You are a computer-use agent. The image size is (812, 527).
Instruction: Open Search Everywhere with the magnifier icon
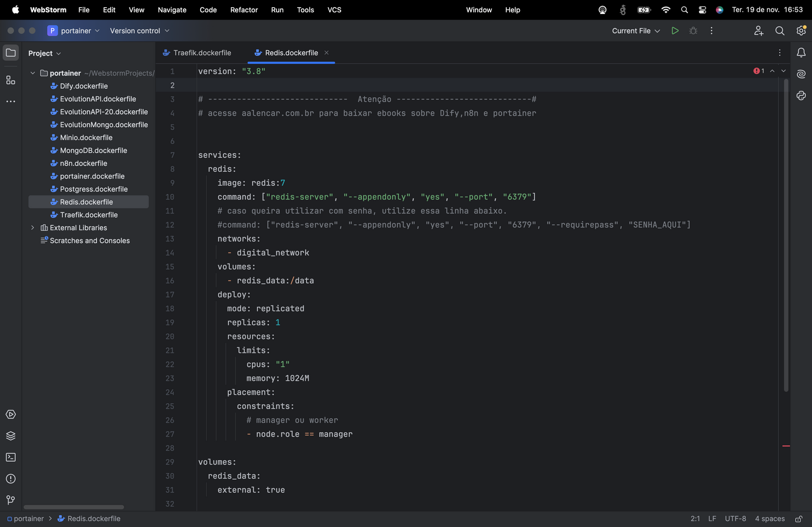click(x=779, y=31)
